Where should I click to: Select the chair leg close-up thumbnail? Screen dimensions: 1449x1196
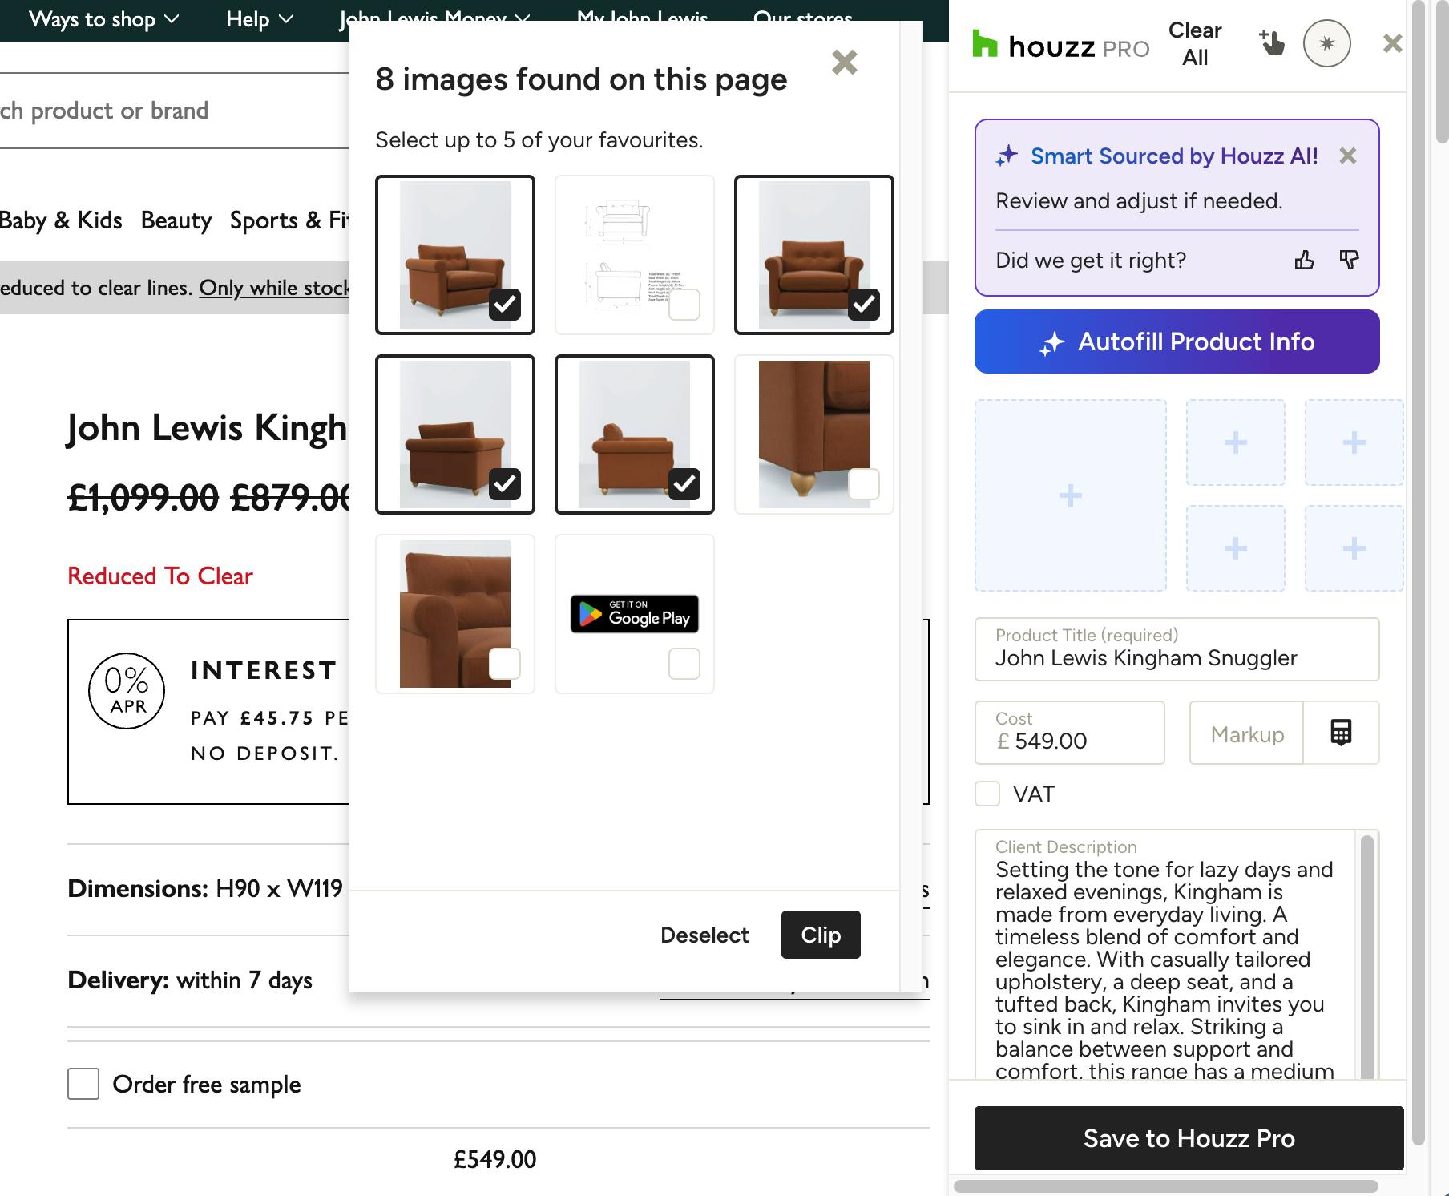coord(814,434)
